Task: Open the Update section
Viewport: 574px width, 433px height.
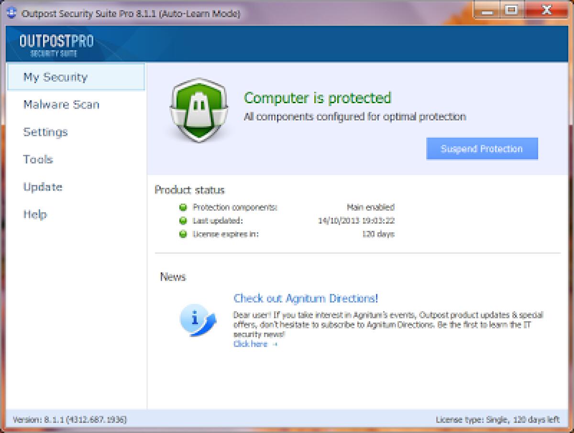Action: tap(43, 187)
